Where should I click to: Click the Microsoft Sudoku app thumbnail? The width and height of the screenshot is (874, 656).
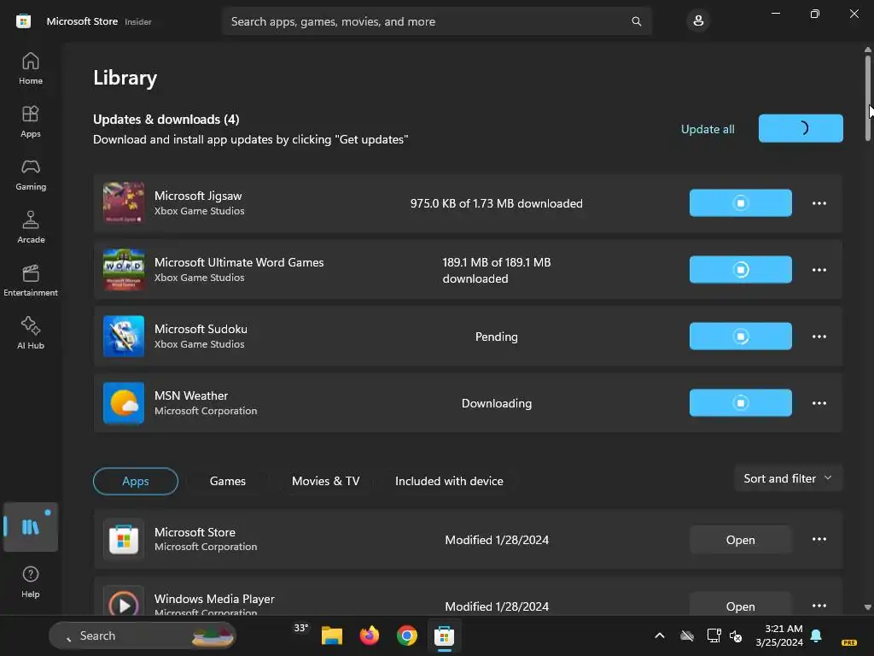124,337
